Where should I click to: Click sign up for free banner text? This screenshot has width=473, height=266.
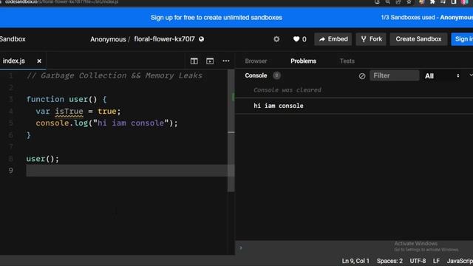(x=217, y=18)
